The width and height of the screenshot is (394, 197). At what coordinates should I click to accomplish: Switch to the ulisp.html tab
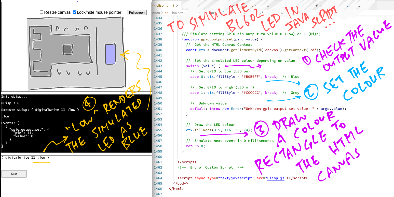pyautogui.click(x=164, y=6)
